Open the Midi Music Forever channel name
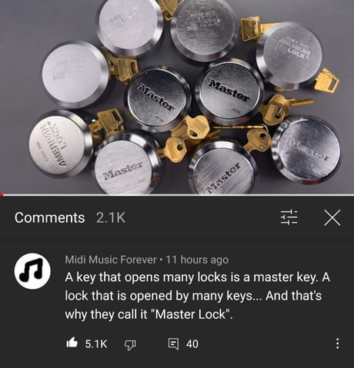Screen dimensions: 354x368 (111, 260)
